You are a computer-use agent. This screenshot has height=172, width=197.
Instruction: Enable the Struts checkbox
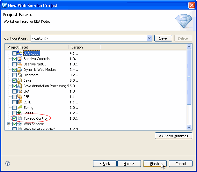[x=14, y=113]
